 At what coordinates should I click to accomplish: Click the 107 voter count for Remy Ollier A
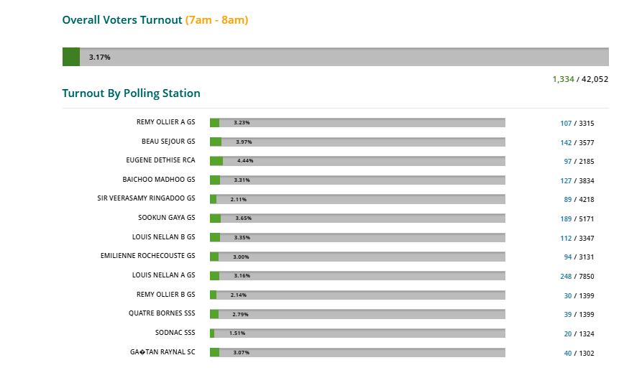click(x=566, y=124)
